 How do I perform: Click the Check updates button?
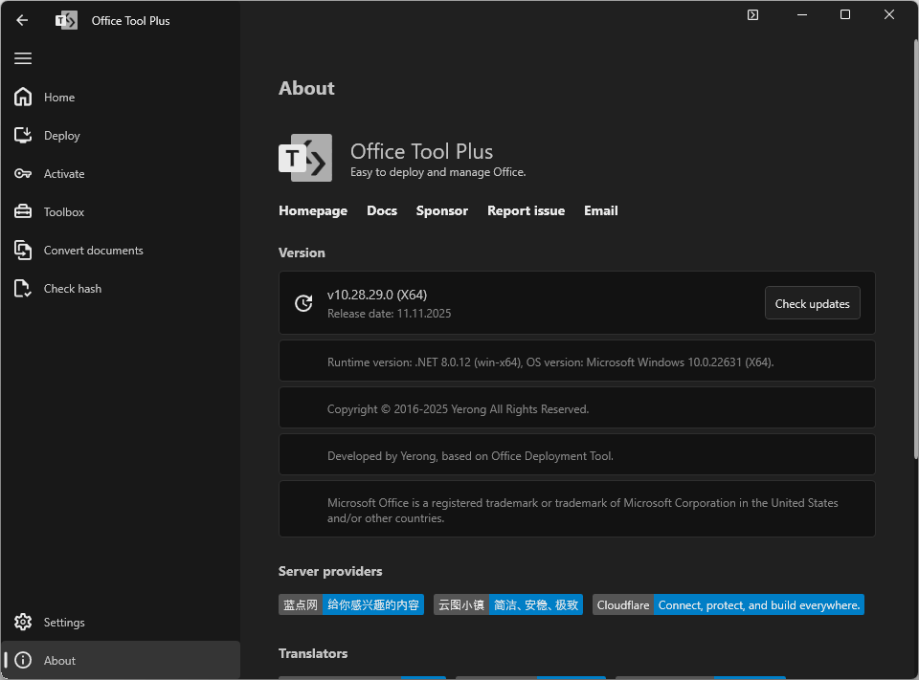[813, 303]
